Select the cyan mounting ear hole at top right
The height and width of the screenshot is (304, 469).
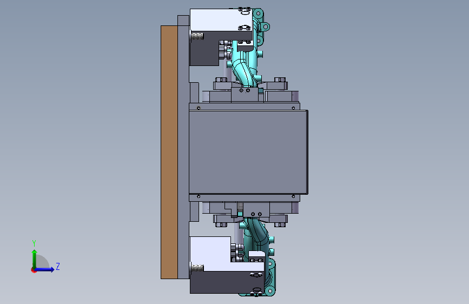(265, 27)
